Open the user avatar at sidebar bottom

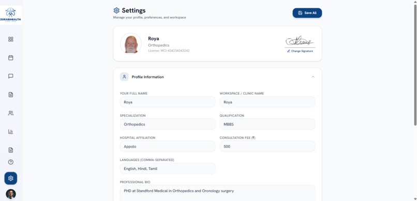[x=11, y=194]
